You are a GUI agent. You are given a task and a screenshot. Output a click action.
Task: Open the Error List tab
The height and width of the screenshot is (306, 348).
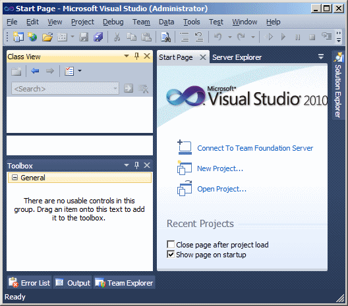point(29,283)
